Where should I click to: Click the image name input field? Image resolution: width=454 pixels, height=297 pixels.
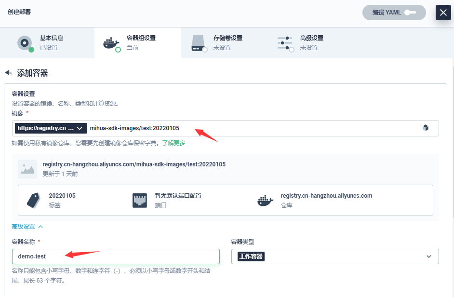pos(251,128)
